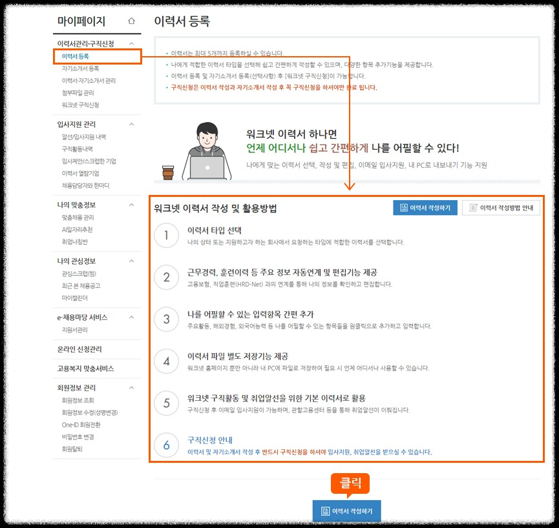Open 회원정보 수정(성명변경) link
559x528 pixels.
click(x=89, y=412)
